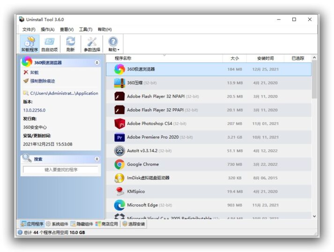Image resolution: width=334 pixels, height=252 pixels.
Task: Click the program search input field
Action: [x=61, y=170]
